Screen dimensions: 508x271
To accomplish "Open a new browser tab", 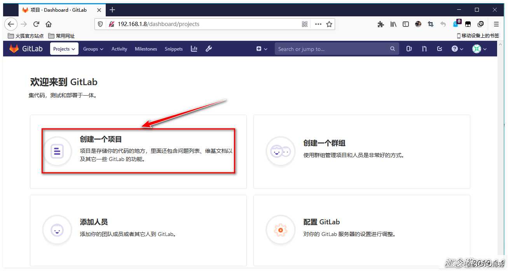I will [x=112, y=10].
